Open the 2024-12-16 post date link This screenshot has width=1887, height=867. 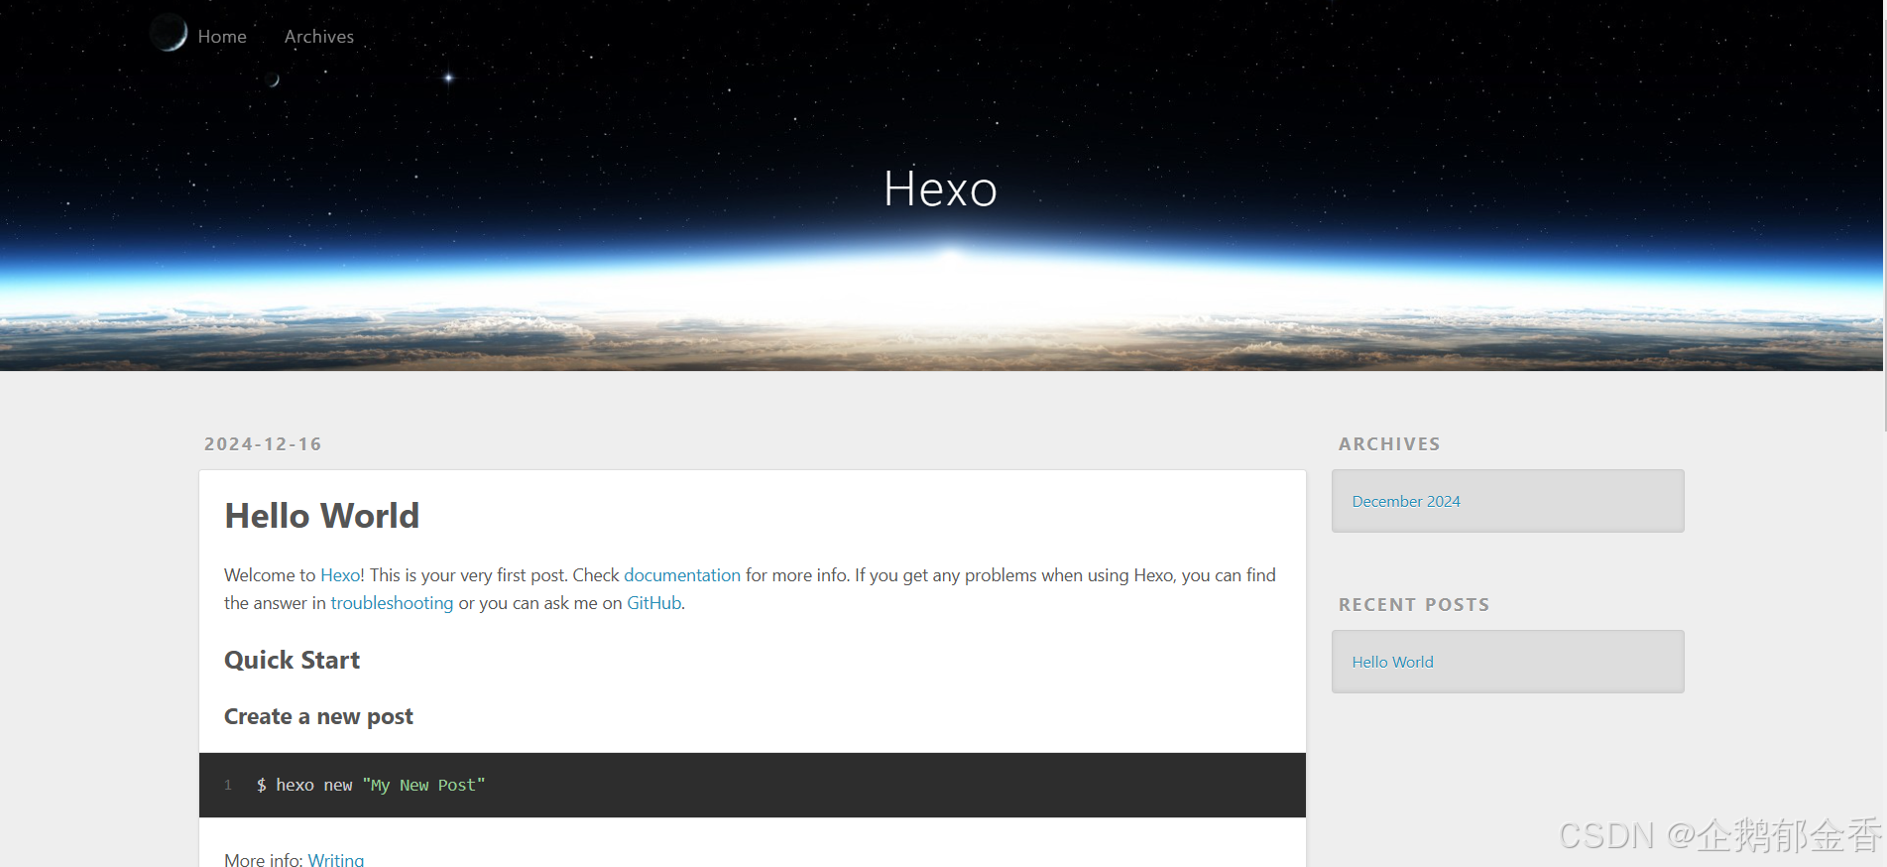[263, 444]
